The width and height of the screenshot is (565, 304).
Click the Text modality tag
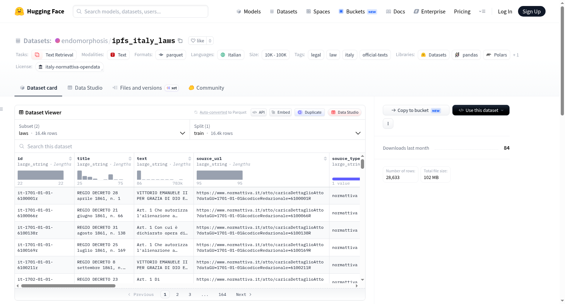point(118,55)
